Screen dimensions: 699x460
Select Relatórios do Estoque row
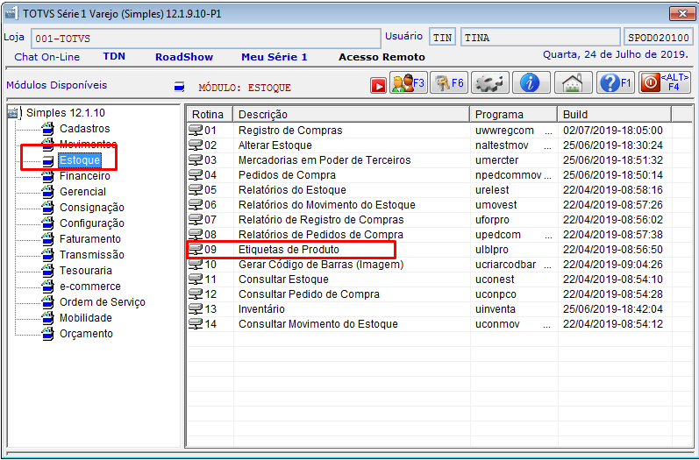coord(292,190)
